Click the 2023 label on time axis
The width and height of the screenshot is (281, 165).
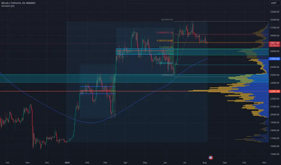point(67,163)
